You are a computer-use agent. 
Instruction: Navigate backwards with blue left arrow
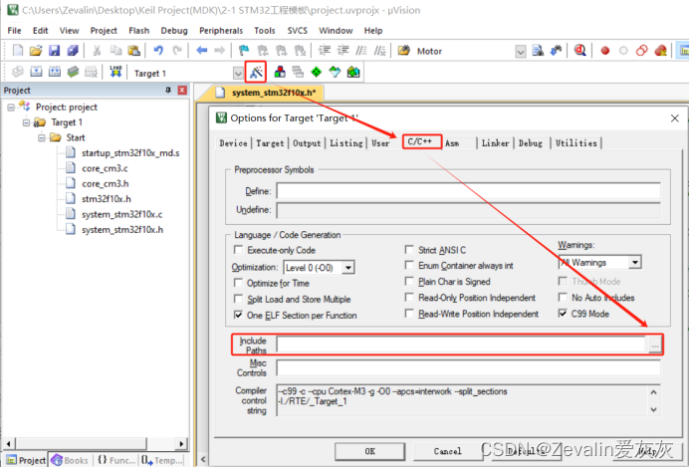pyautogui.click(x=202, y=51)
